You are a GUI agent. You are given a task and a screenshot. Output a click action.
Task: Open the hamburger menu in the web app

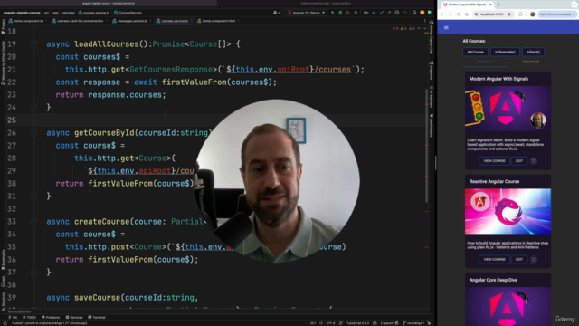(x=446, y=28)
